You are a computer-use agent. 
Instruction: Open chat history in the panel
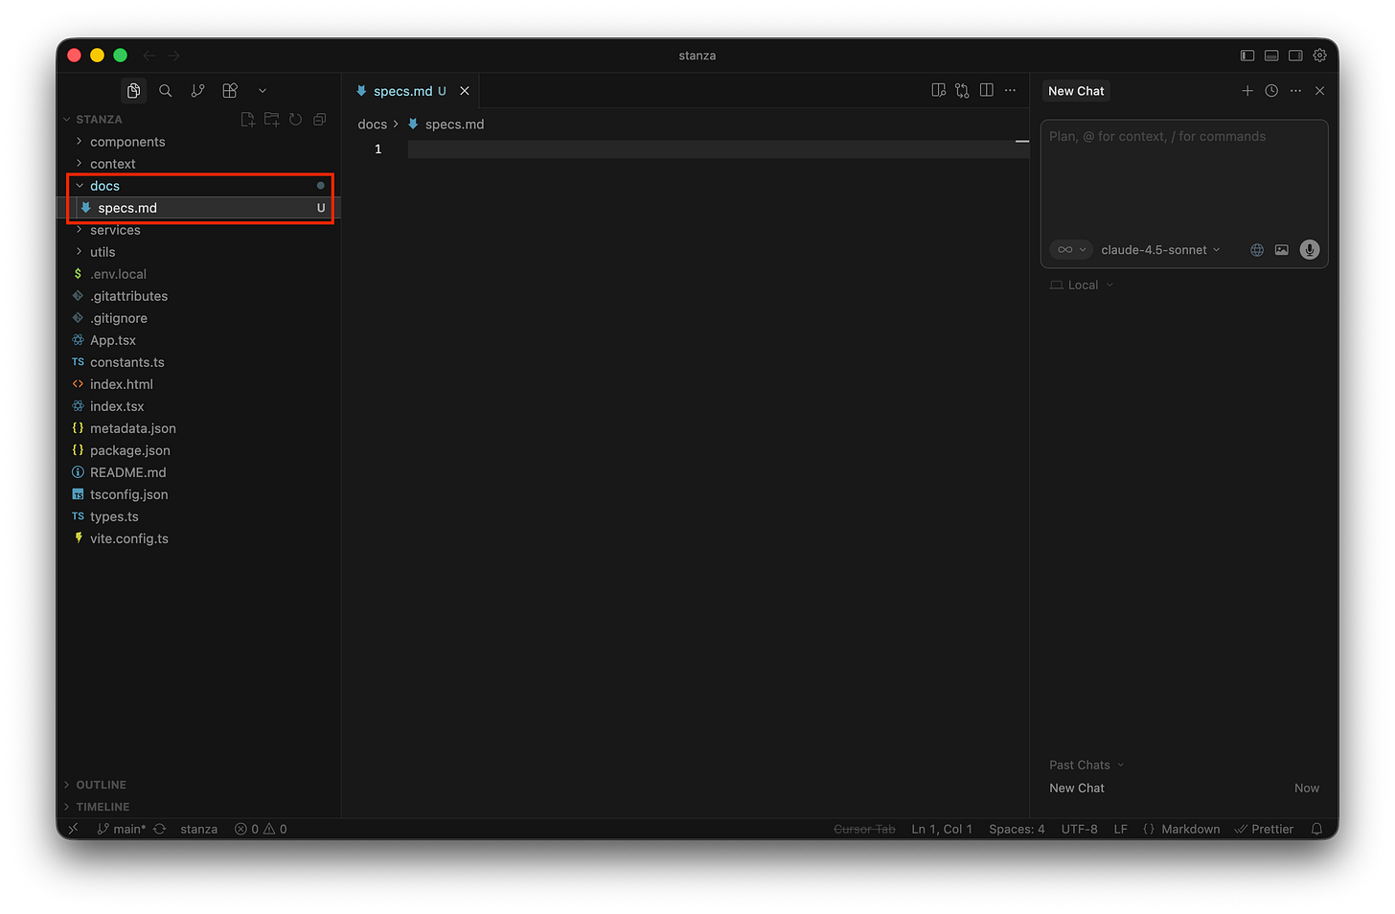click(x=1271, y=90)
